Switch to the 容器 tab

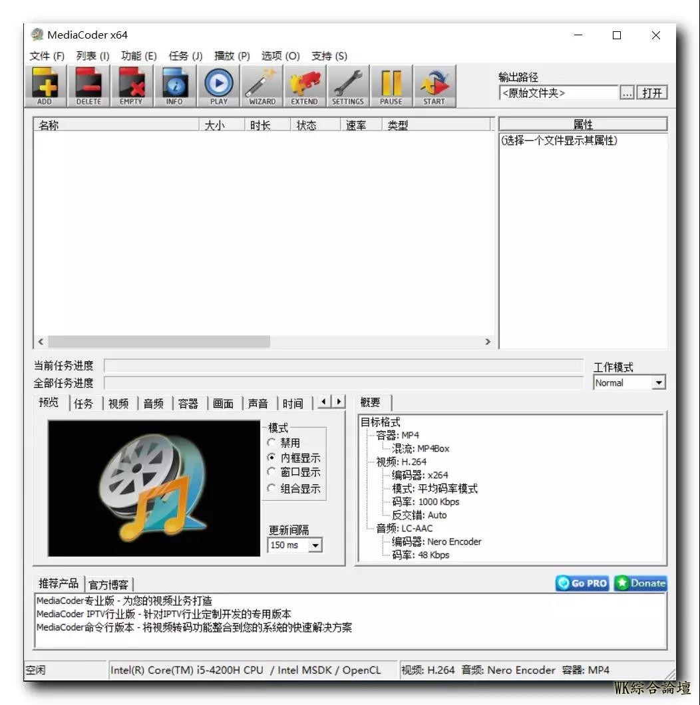(x=188, y=403)
